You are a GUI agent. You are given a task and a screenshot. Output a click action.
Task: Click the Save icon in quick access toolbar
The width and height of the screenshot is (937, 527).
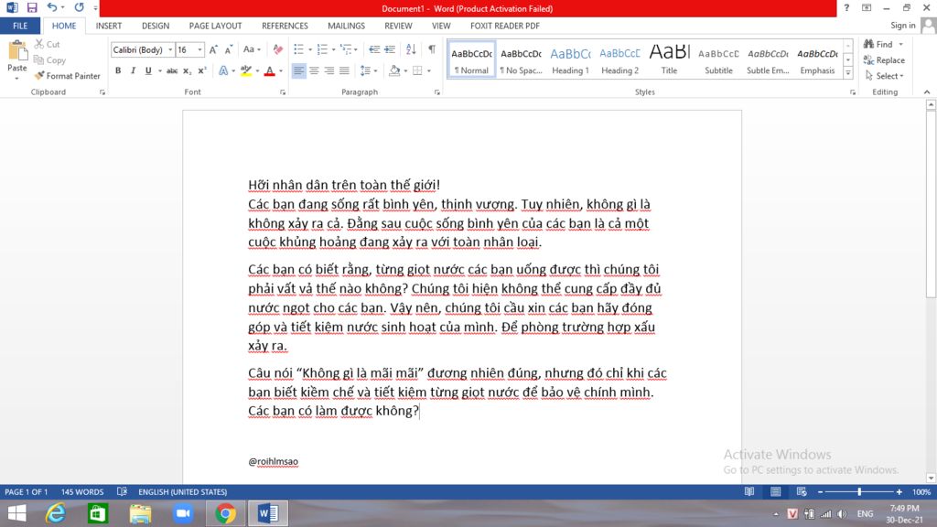(32, 7)
